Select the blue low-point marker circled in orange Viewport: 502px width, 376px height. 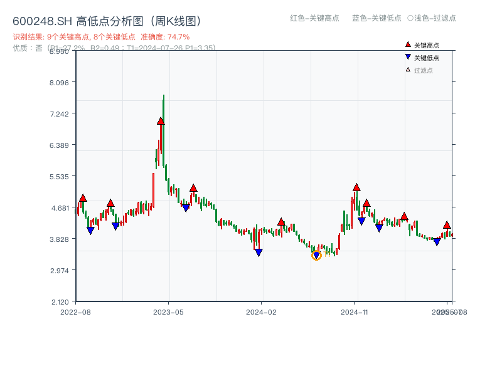point(316,255)
